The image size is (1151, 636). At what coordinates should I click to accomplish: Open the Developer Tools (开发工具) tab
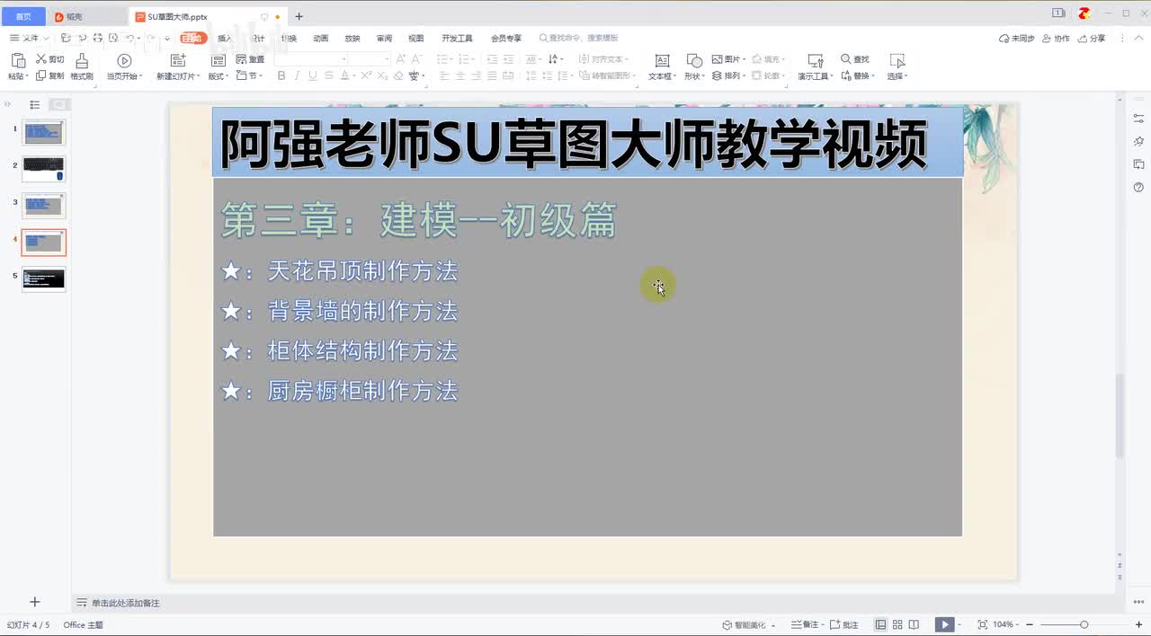point(457,39)
